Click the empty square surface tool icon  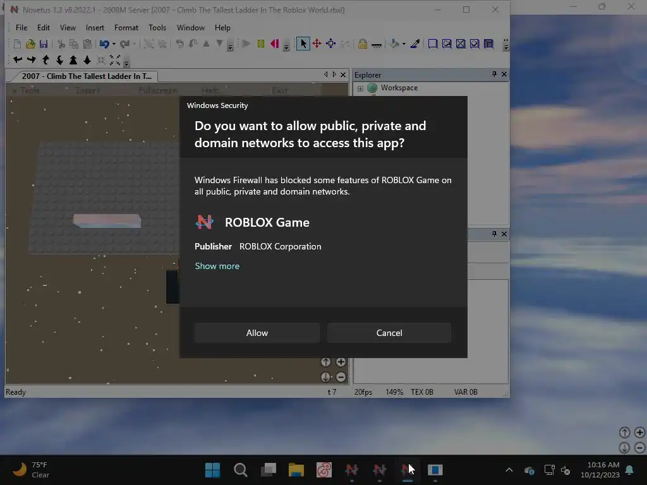tap(432, 44)
